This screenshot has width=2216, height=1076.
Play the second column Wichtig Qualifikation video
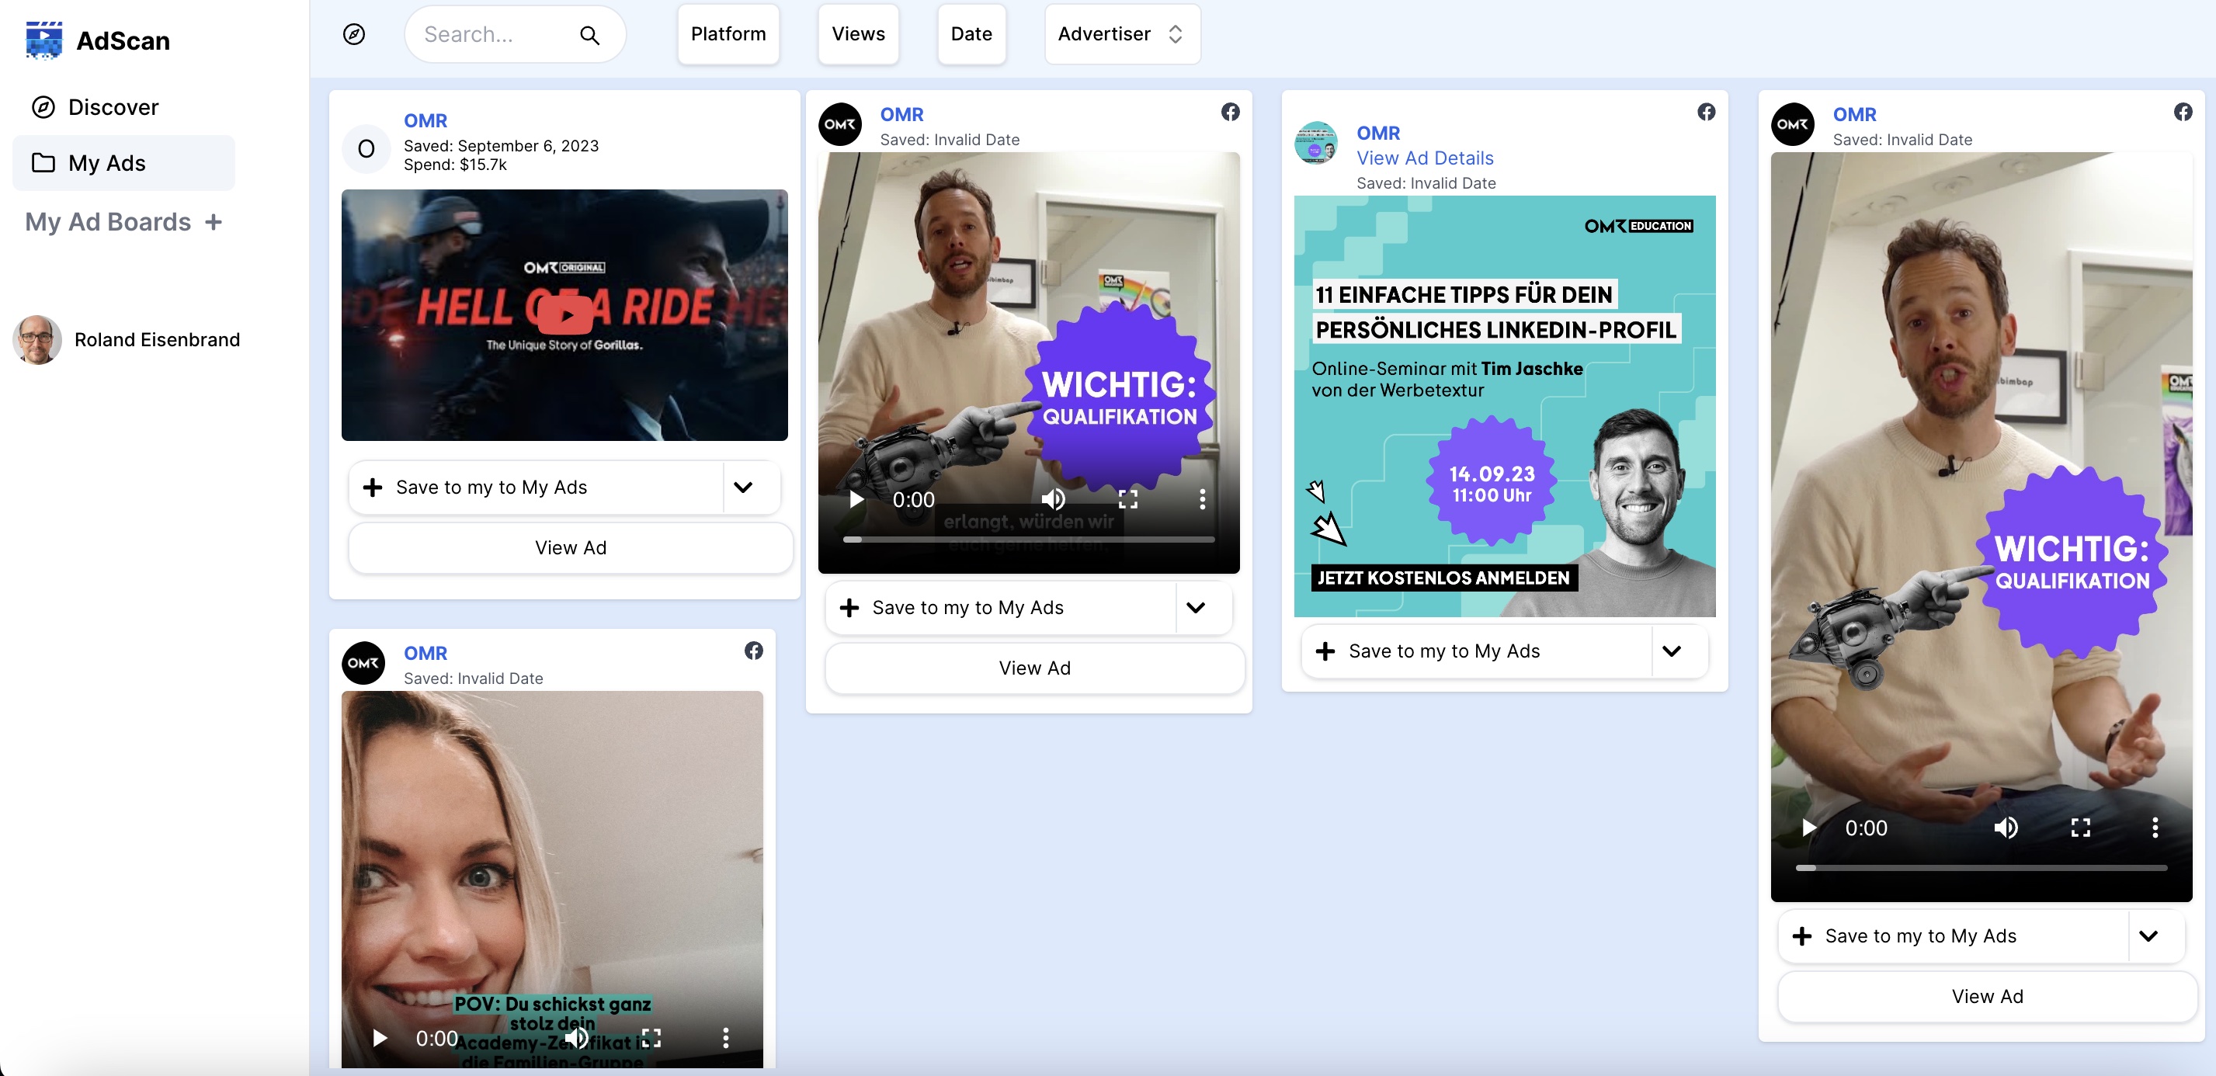855,499
